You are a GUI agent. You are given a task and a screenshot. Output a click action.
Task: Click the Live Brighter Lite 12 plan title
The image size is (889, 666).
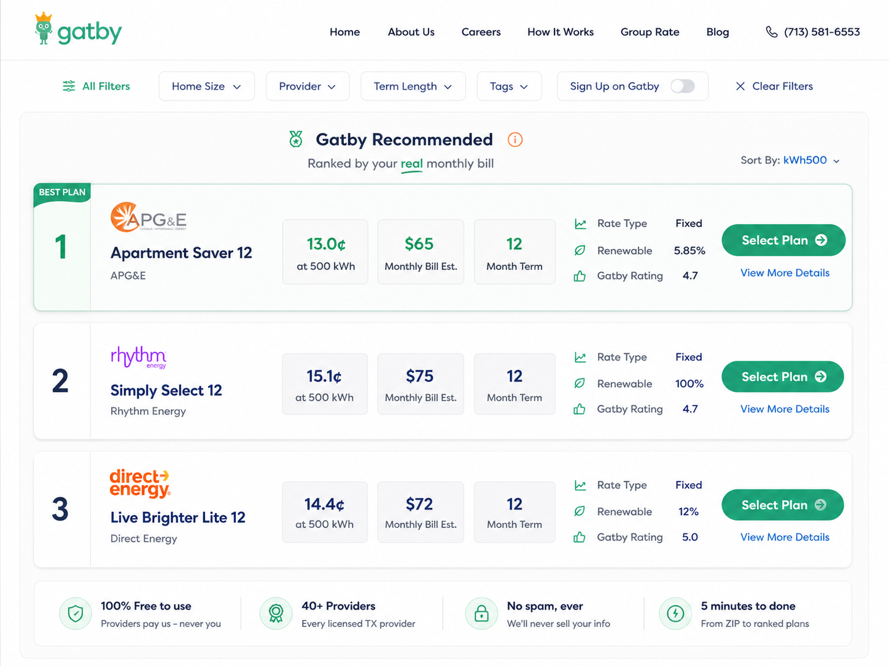click(178, 518)
